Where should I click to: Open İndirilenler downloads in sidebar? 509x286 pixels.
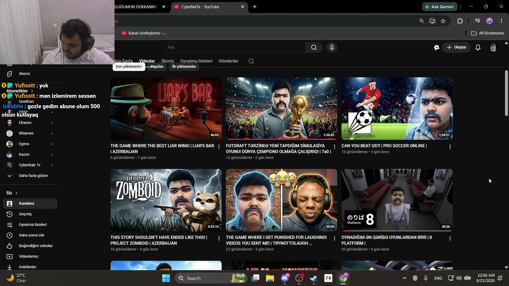(x=30, y=267)
